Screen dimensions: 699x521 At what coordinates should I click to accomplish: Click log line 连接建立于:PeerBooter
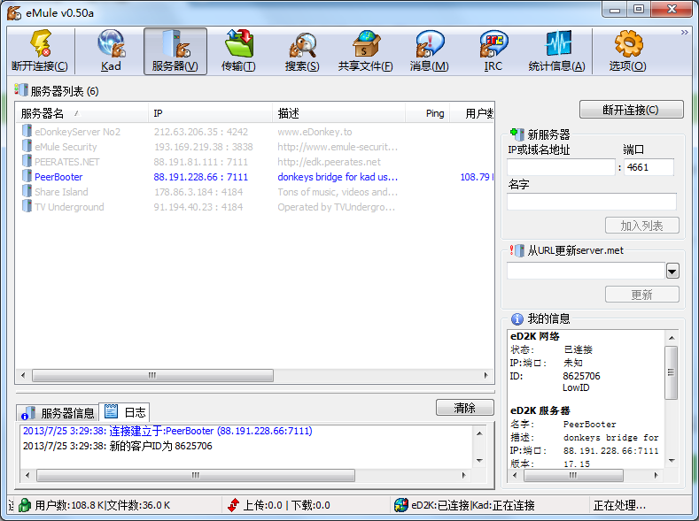coord(167,431)
